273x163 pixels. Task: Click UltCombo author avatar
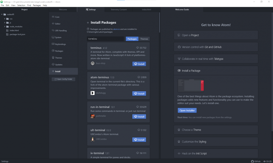[x=93, y=139]
